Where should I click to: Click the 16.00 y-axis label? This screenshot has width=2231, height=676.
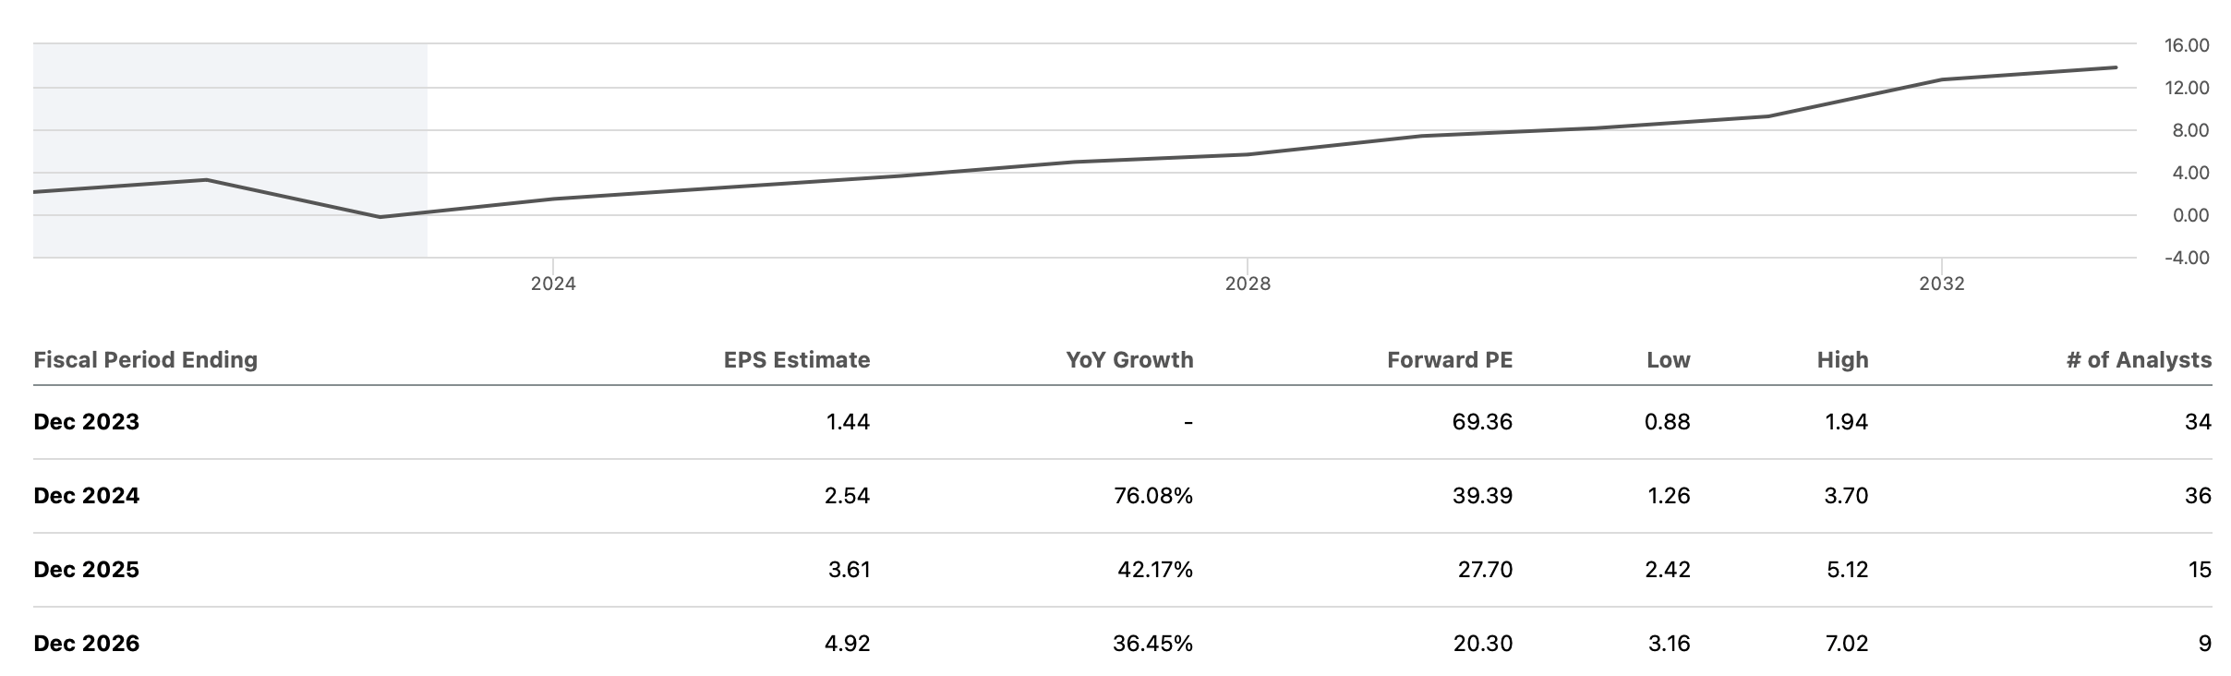click(2186, 45)
